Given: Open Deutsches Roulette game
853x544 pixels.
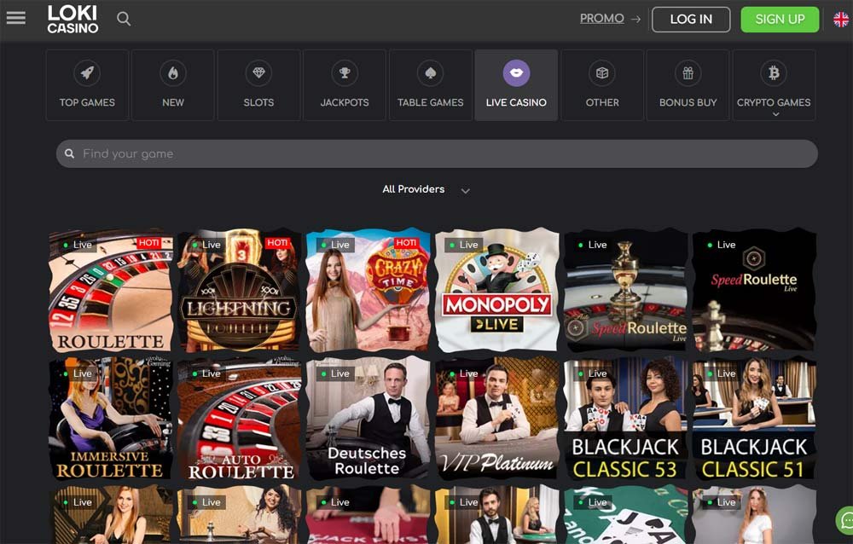Looking at the screenshot, I should [368, 419].
